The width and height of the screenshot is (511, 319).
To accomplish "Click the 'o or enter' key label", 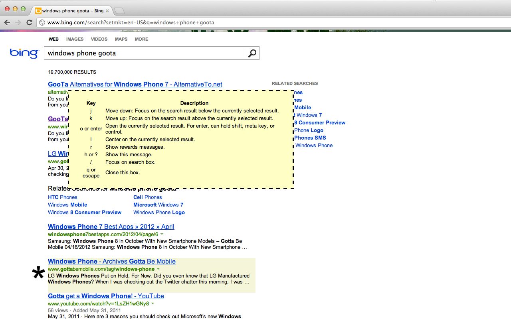I will (91, 129).
